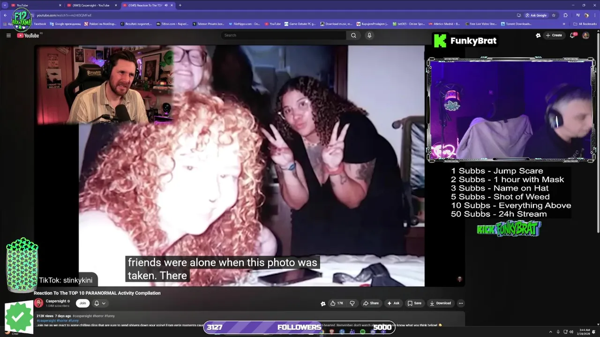
Task: Open the KupujemProdajem bookmark
Action: click(372, 24)
